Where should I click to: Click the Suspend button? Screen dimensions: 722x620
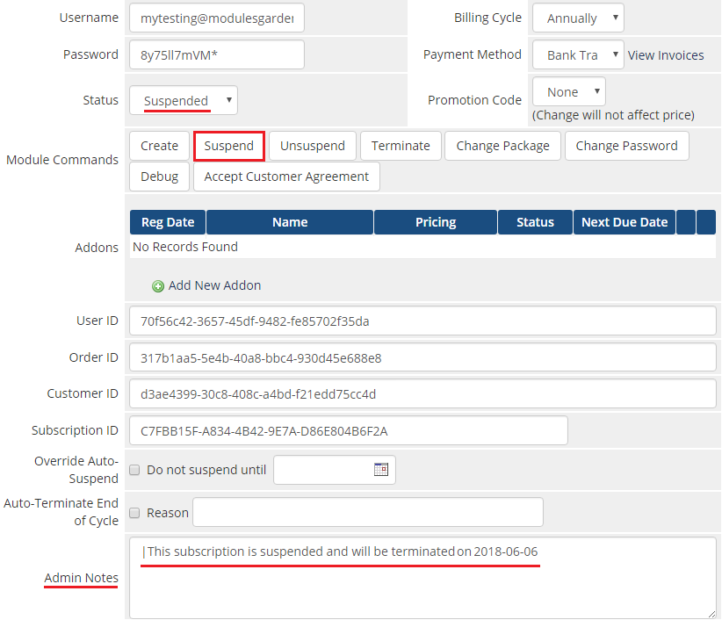pos(229,146)
